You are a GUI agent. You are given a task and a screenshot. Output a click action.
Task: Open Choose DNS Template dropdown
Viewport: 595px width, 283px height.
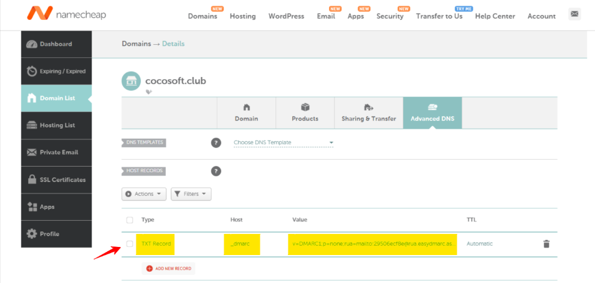pyautogui.click(x=283, y=143)
